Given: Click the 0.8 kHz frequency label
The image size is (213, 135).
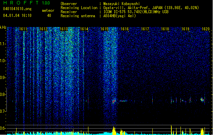Looking at the screenshot, I should tap(3, 94).
